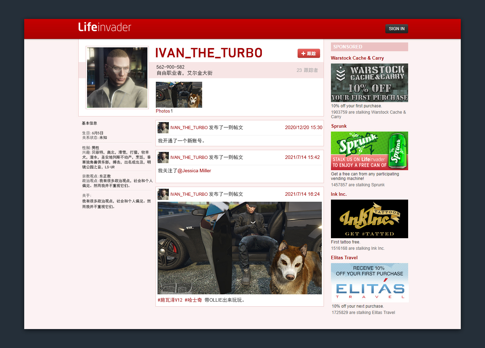Click the Lifeinvader logo
Image resolution: width=485 pixels, height=348 pixels.
pyautogui.click(x=105, y=27)
